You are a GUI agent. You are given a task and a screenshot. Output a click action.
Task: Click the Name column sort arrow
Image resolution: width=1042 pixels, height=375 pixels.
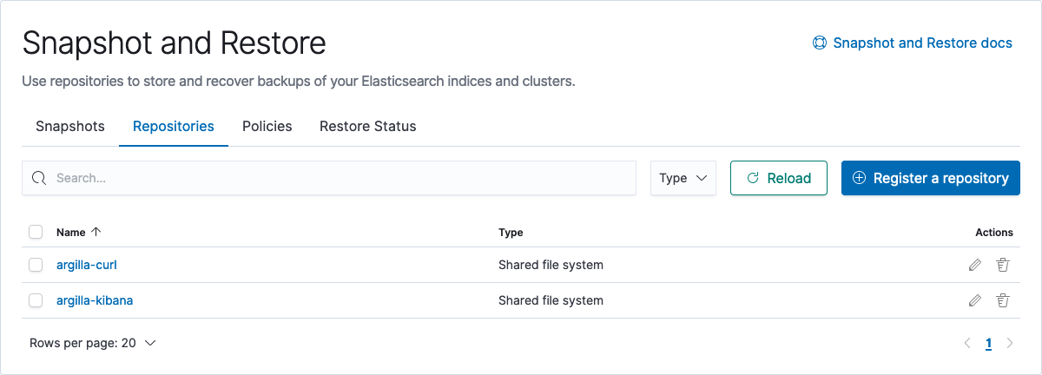point(96,232)
